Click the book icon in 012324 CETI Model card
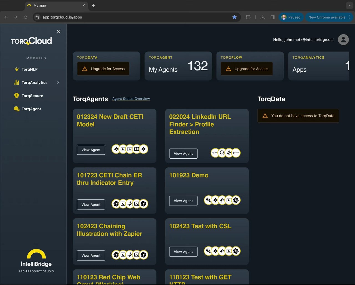The height and width of the screenshot is (285, 355). click(137, 149)
